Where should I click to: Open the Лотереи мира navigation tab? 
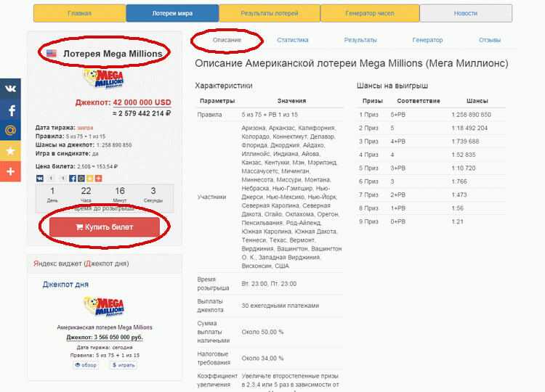tap(172, 13)
